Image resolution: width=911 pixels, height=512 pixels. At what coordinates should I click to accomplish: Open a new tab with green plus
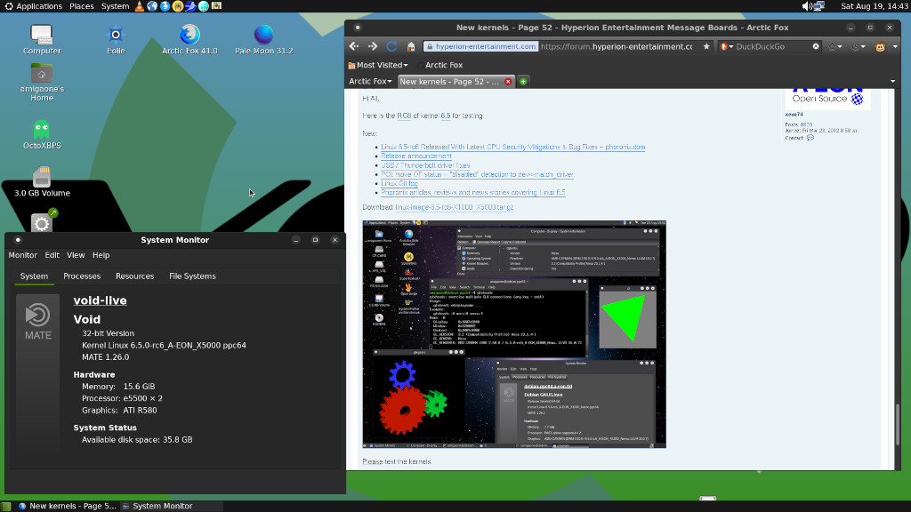point(523,81)
